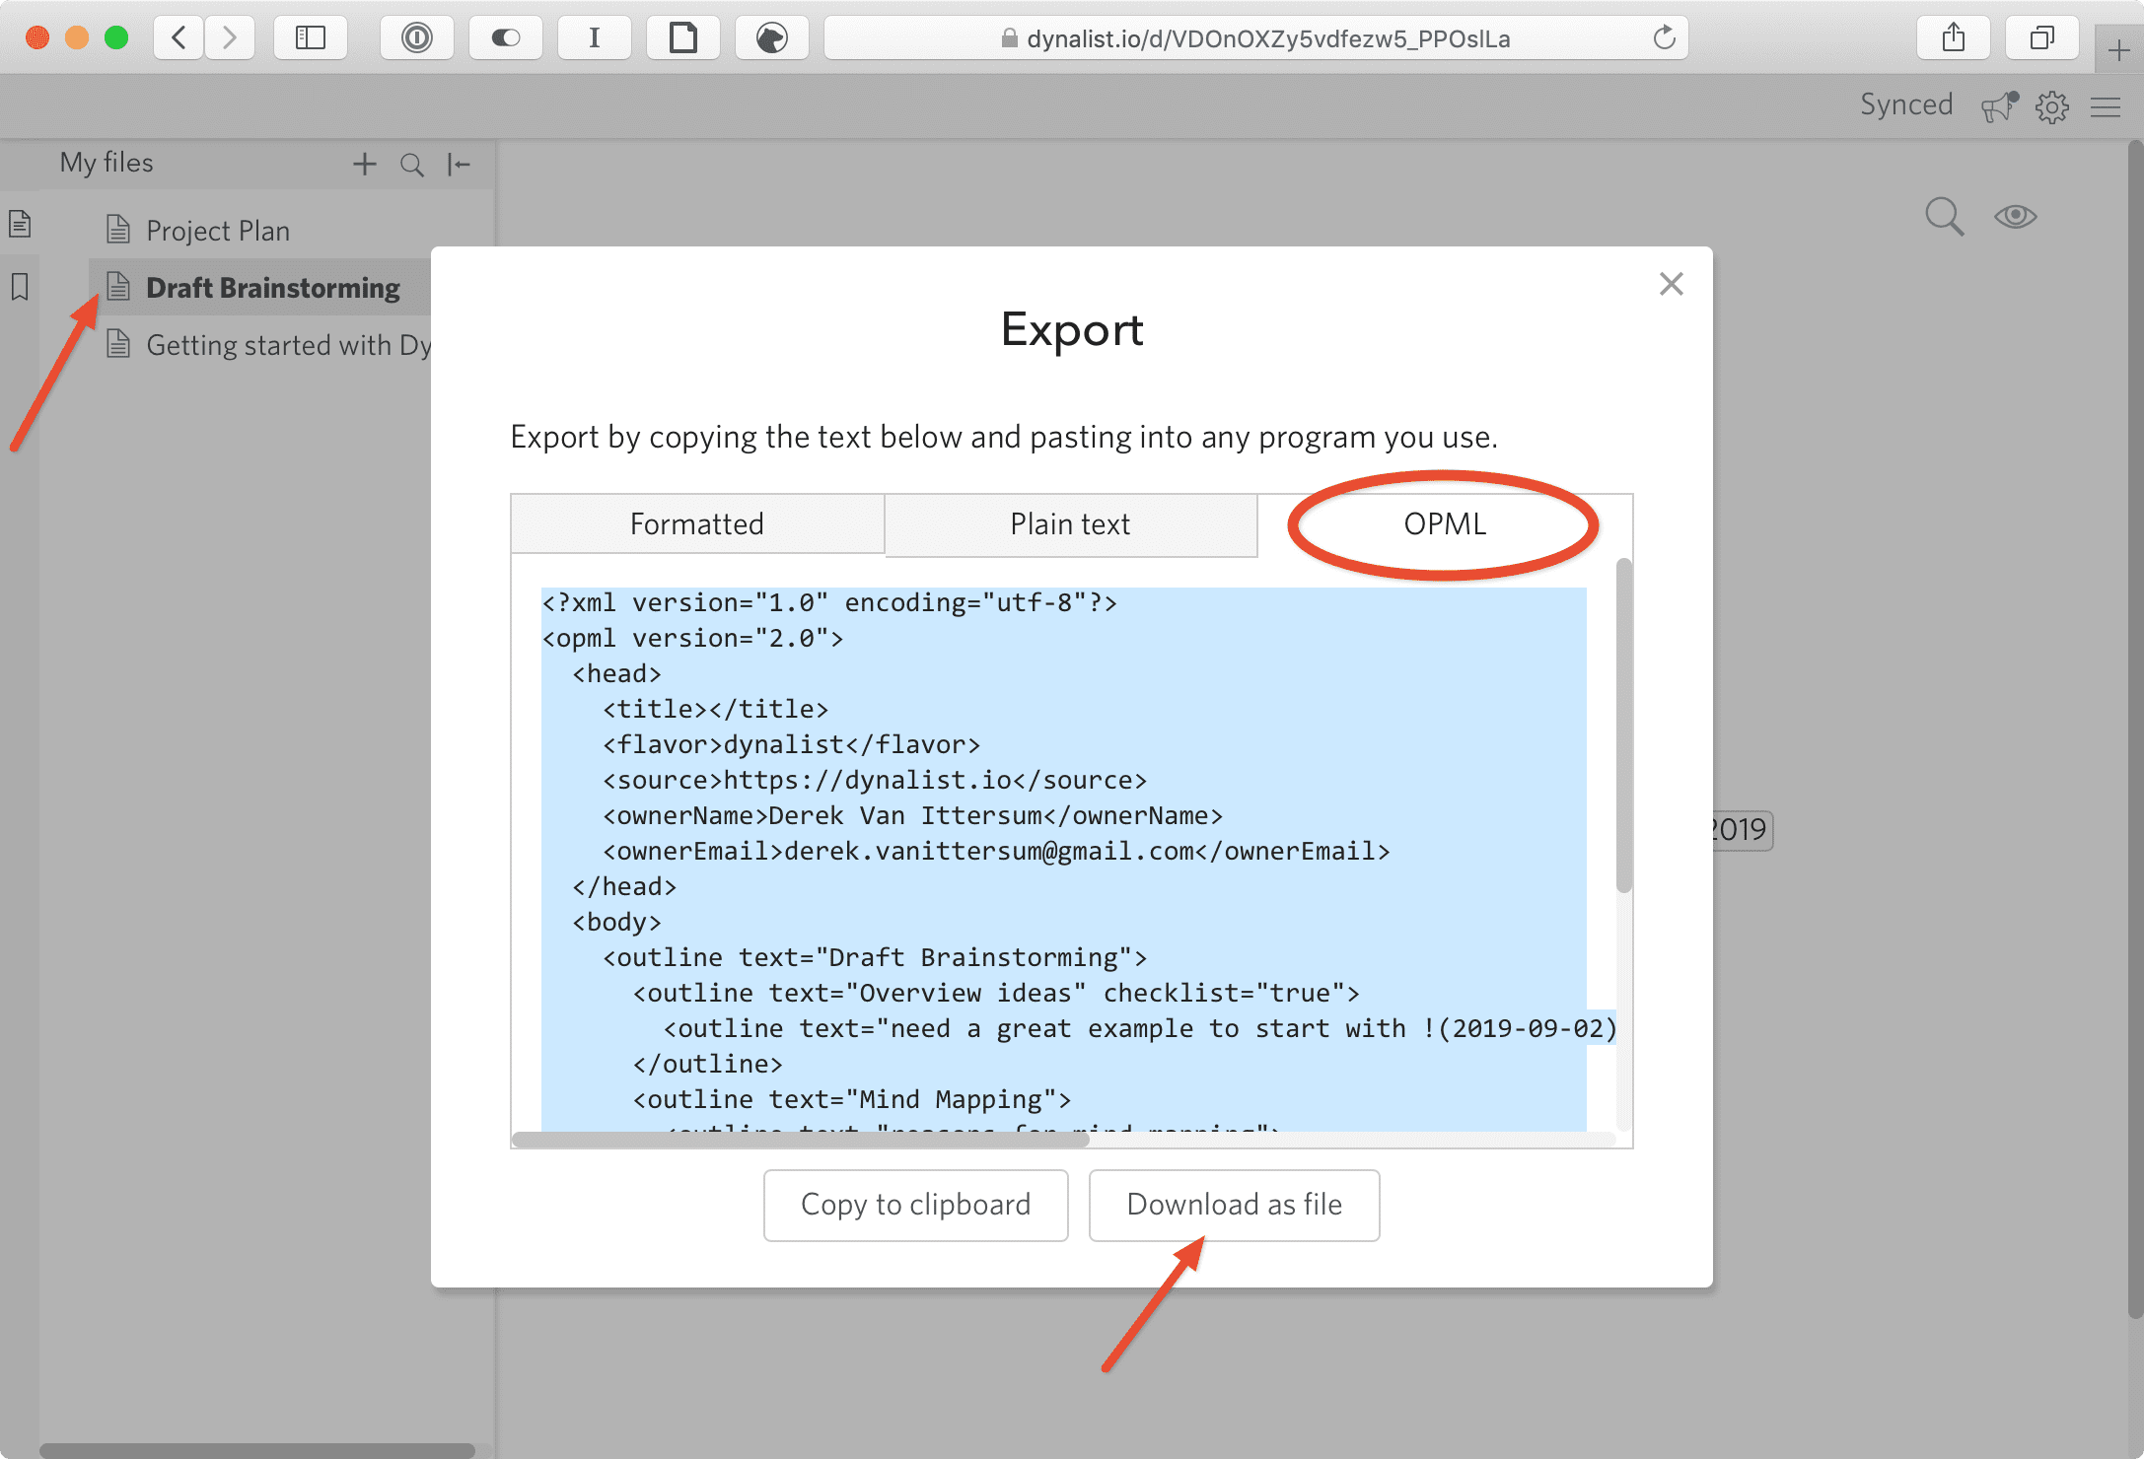
Task: Open Getting started with Dynalist document
Action: (289, 345)
